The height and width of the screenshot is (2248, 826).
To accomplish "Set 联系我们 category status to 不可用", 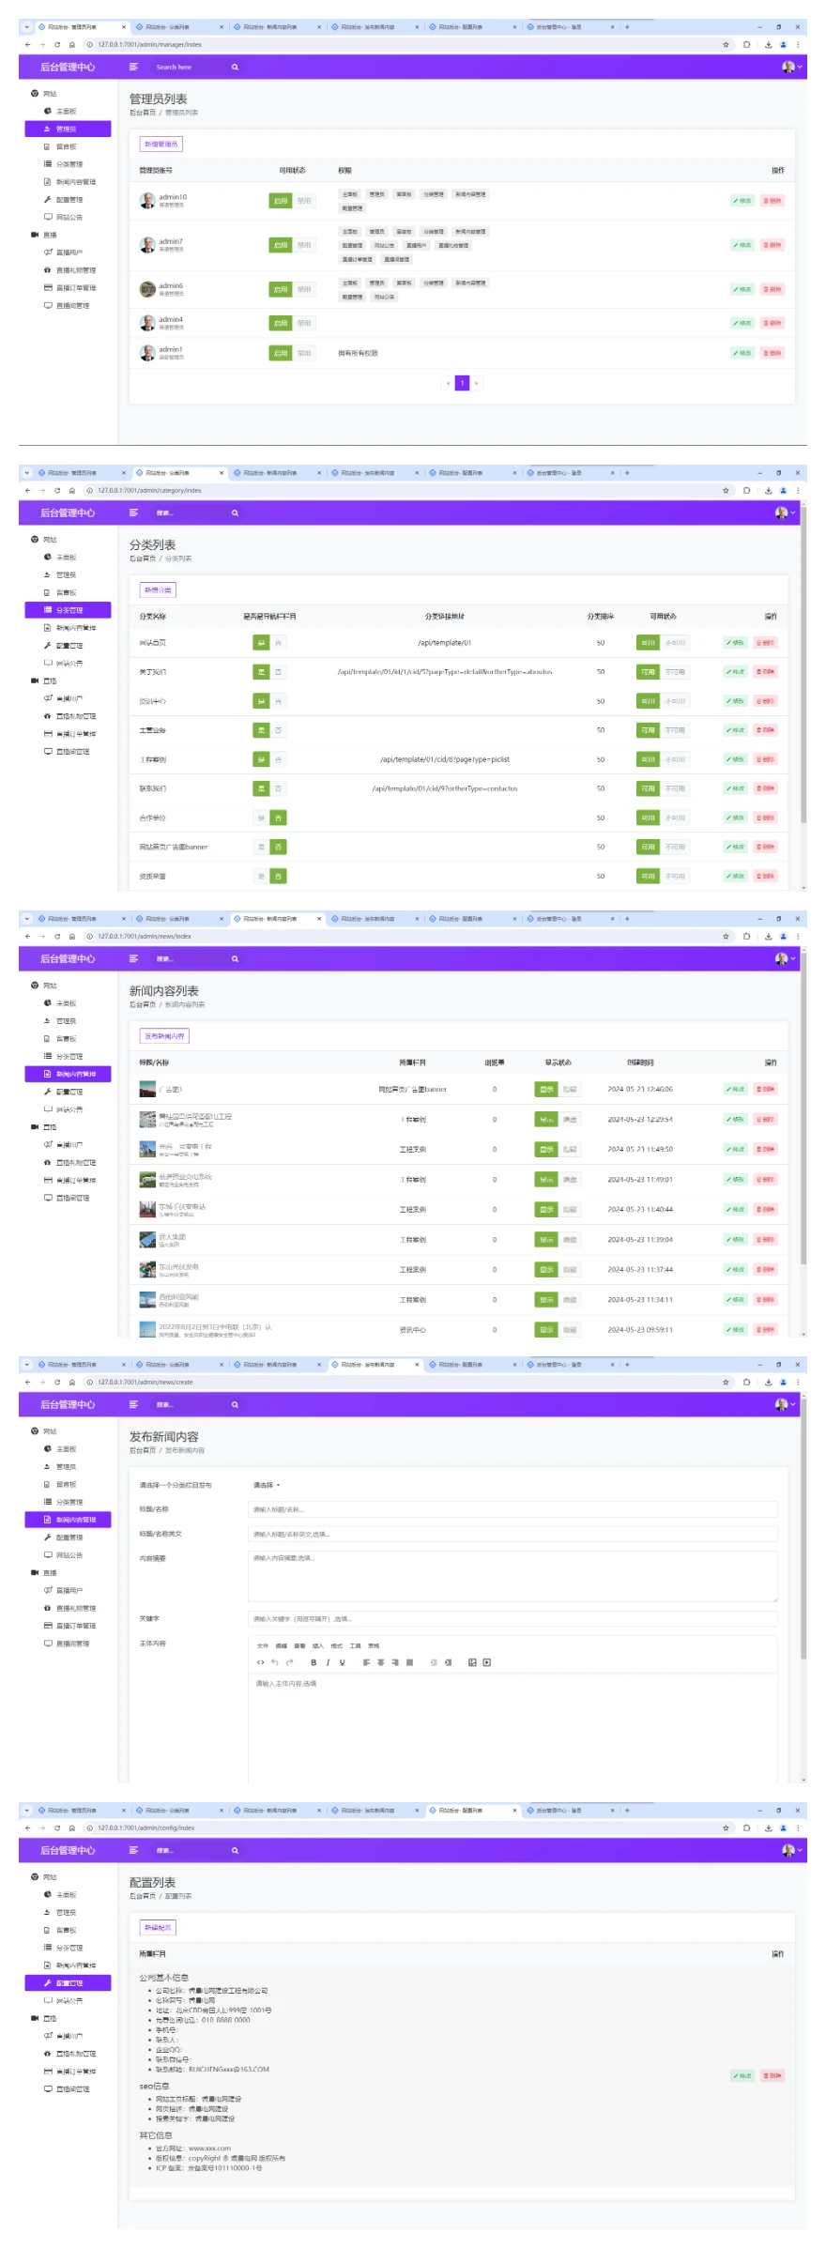I will click(x=675, y=788).
